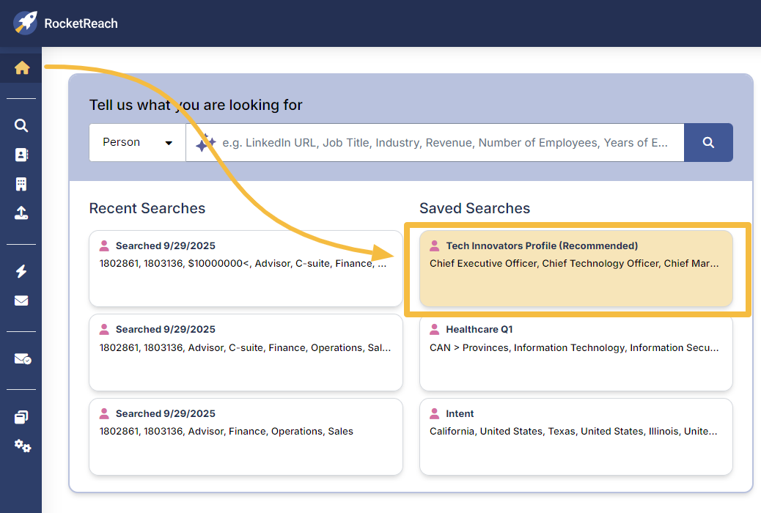This screenshot has width=761, height=513.
Task: Open the settings gears icon in sidebar
Action: (x=22, y=446)
